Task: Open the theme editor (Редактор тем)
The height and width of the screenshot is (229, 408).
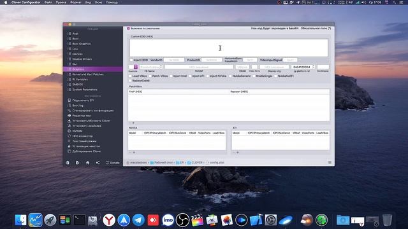Action: point(81,116)
